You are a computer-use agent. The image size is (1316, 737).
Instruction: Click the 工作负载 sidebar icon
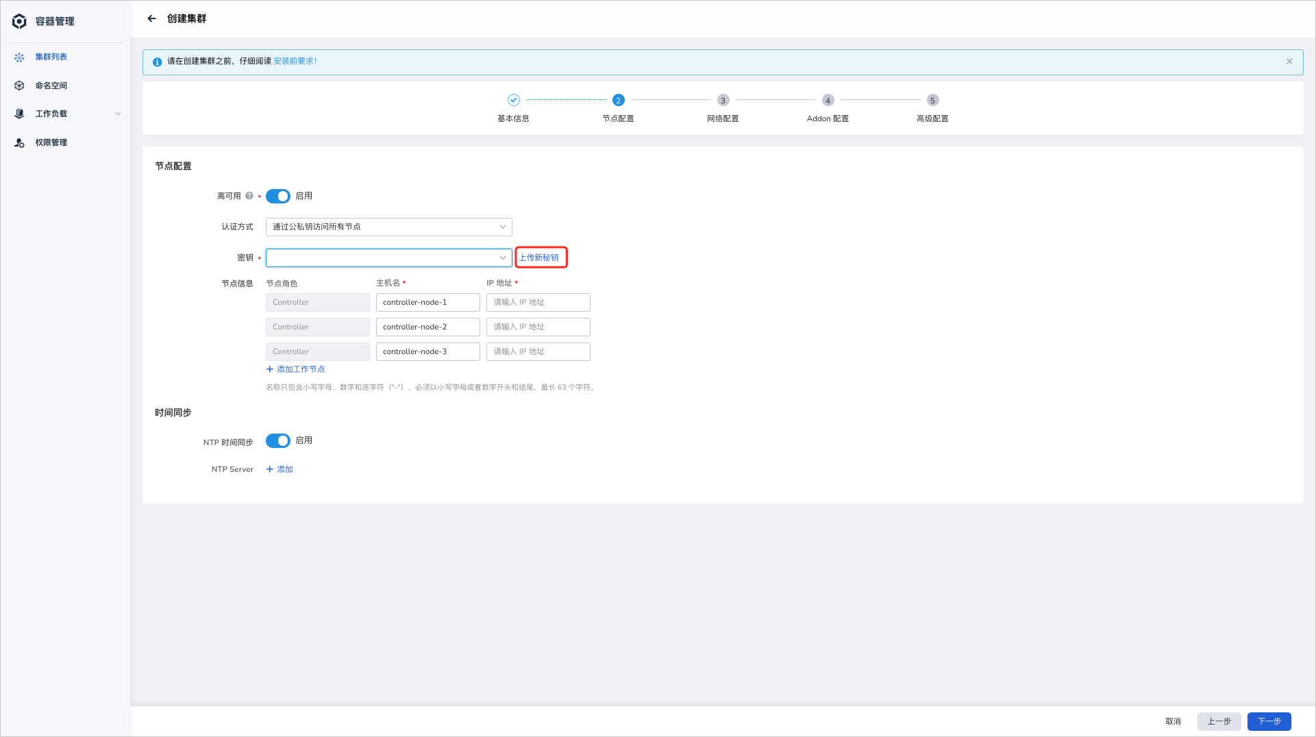(19, 114)
